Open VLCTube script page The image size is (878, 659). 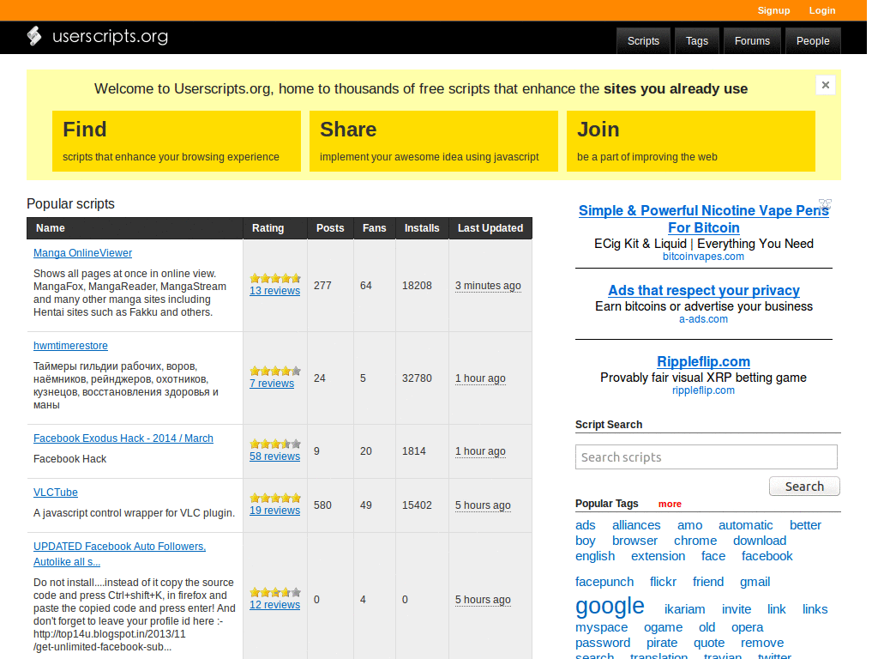tap(56, 492)
